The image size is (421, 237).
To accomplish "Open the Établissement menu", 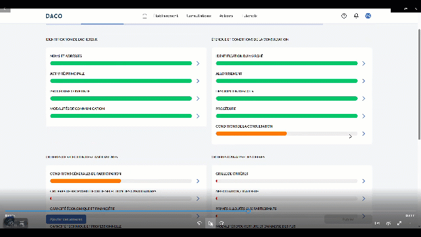I will point(166,16).
